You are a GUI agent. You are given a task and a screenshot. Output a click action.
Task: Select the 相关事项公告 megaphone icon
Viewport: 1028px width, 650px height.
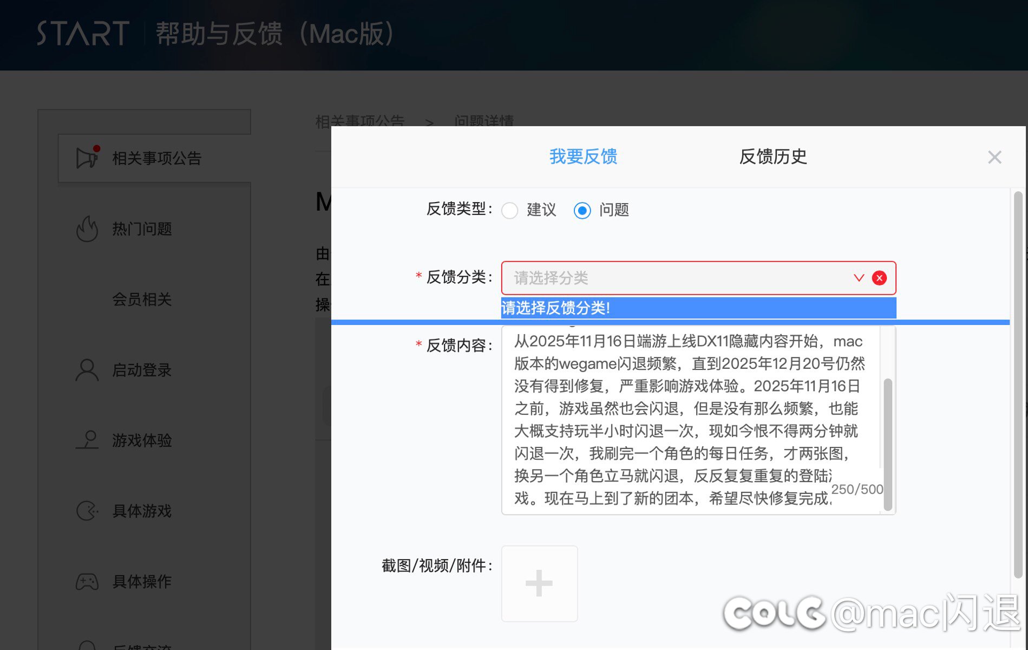(x=87, y=157)
